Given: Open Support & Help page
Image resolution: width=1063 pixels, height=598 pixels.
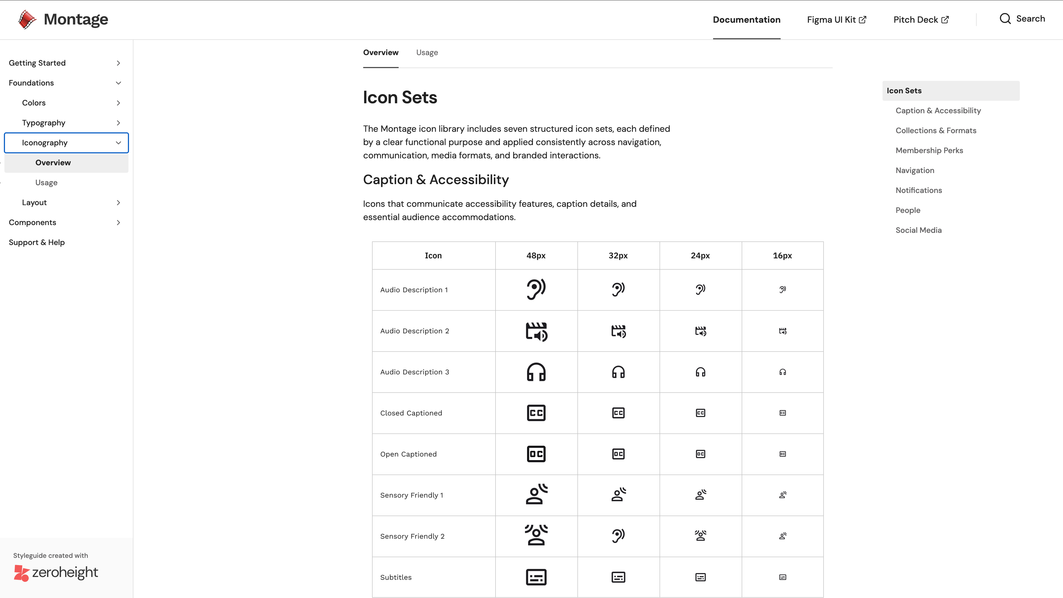Looking at the screenshot, I should point(37,242).
